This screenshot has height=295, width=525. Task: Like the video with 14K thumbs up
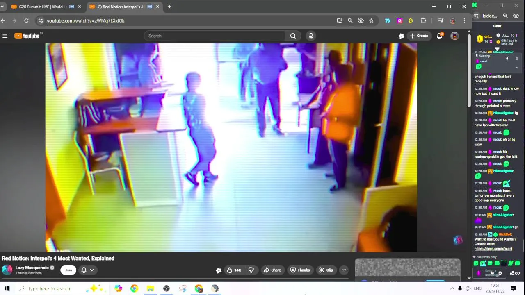pyautogui.click(x=234, y=270)
